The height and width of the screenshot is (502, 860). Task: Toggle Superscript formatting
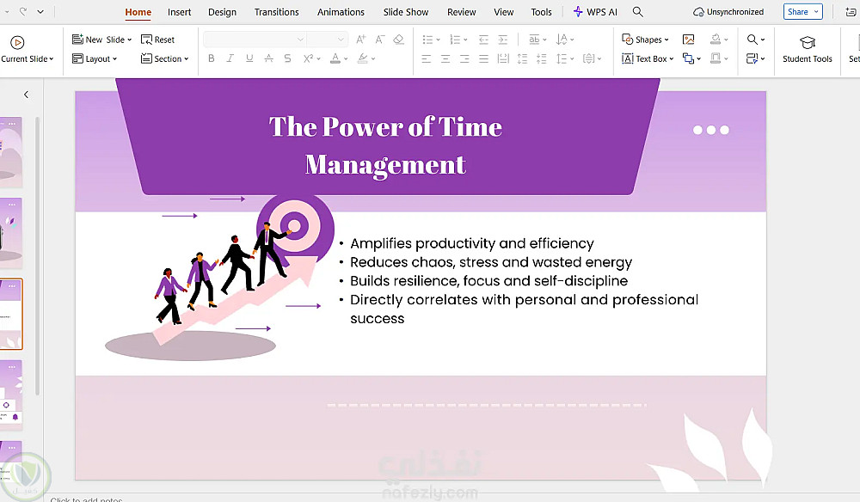click(308, 58)
